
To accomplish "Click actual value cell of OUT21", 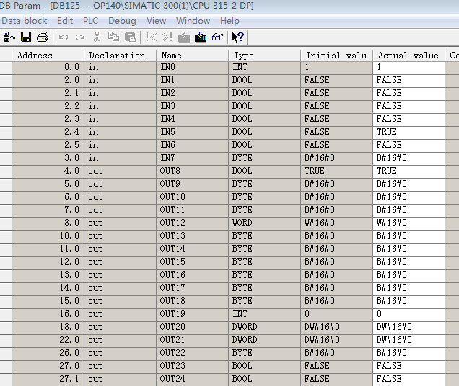I will (409, 340).
